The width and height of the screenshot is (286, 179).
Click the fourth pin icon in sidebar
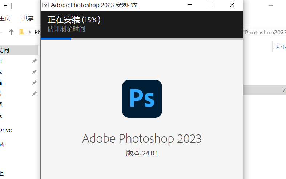tap(34, 94)
